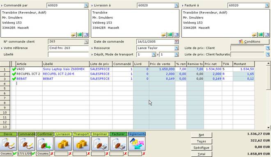Select the Commande step label
The height and width of the screenshot is (157, 271).
pos(26,134)
